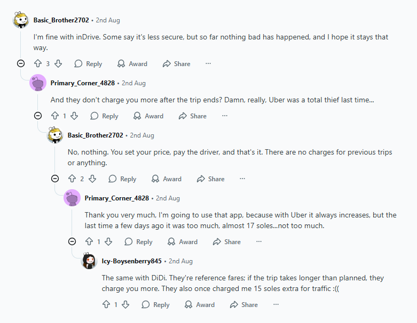This screenshot has width=417, height=323.
Task: Open more options on 'You set your price' reply
Action: [242, 179]
